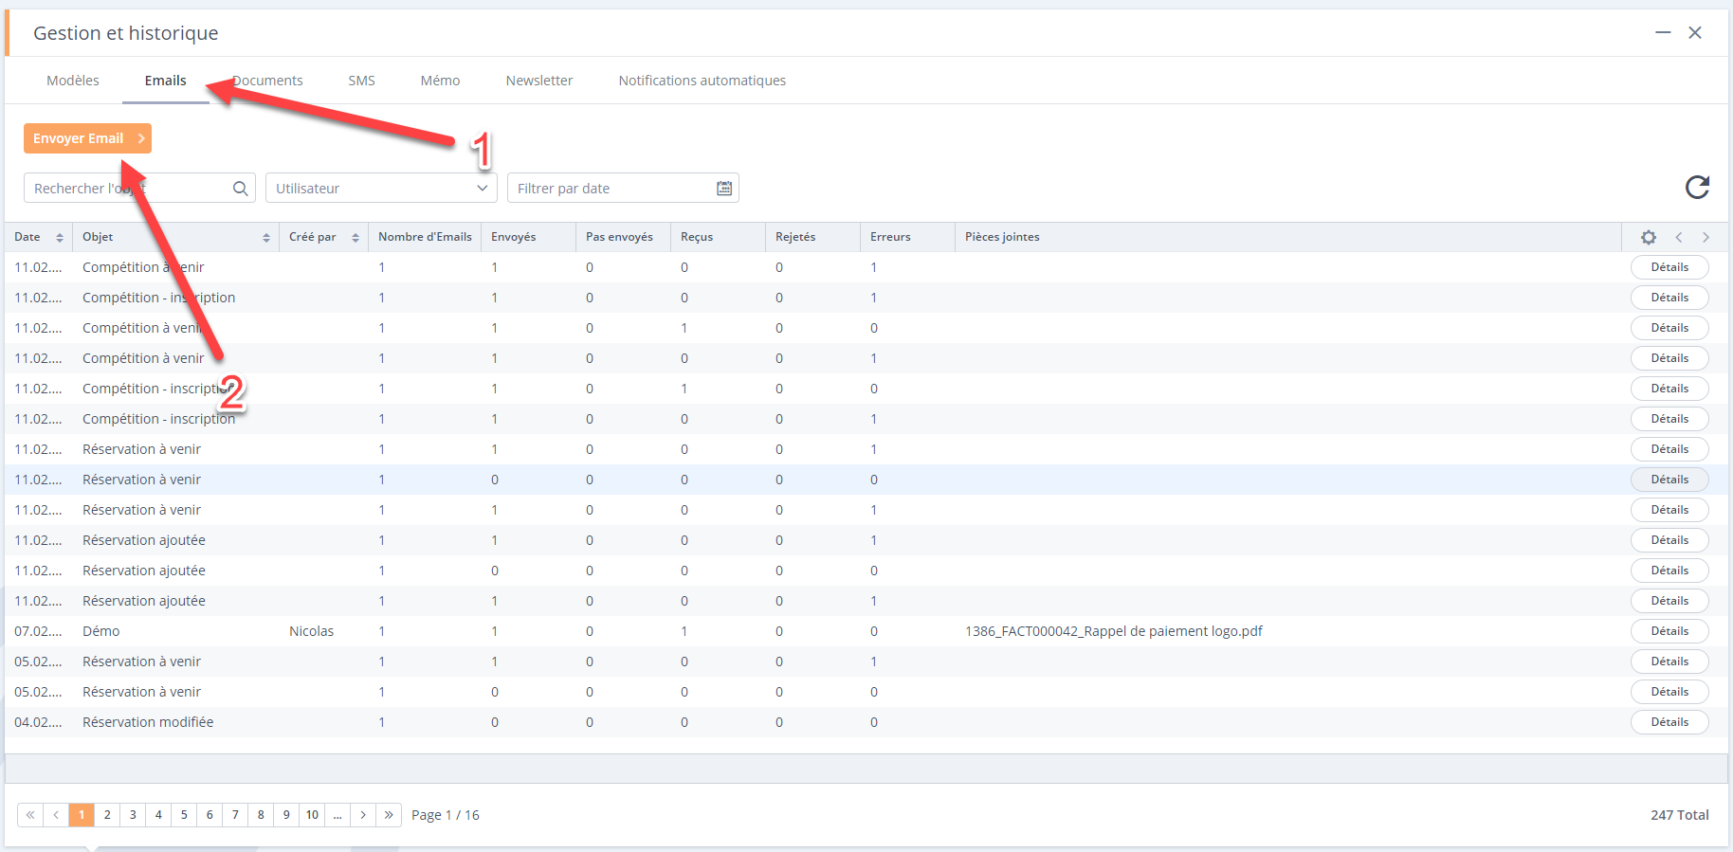Click the Envoyés column header
The width and height of the screenshot is (1733, 852).
(x=529, y=237)
